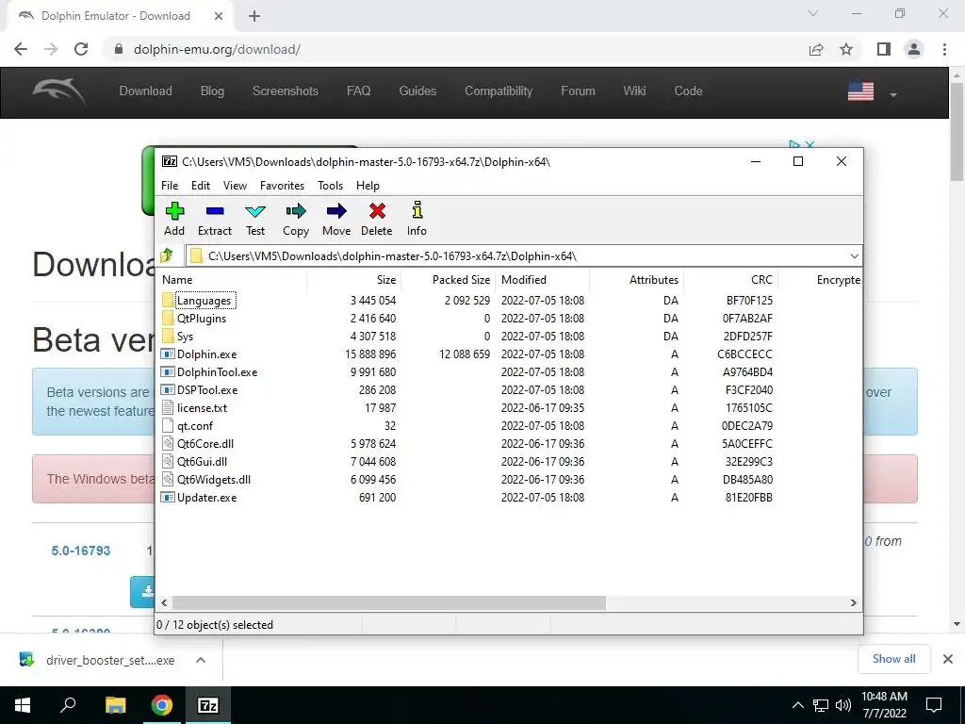Reload the page in Chrome
The image size is (965, 724).
pos(81,49)
